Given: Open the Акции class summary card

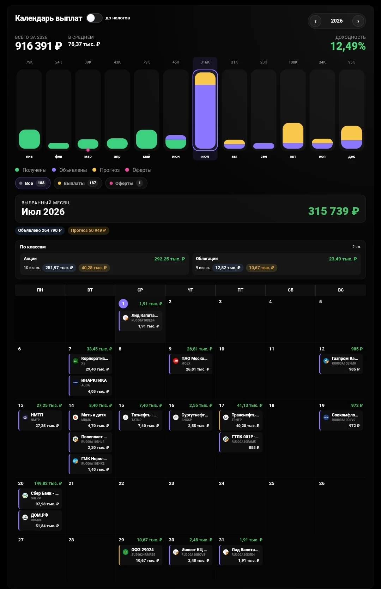Looking at the screenshot, I should tap(104, 264).
